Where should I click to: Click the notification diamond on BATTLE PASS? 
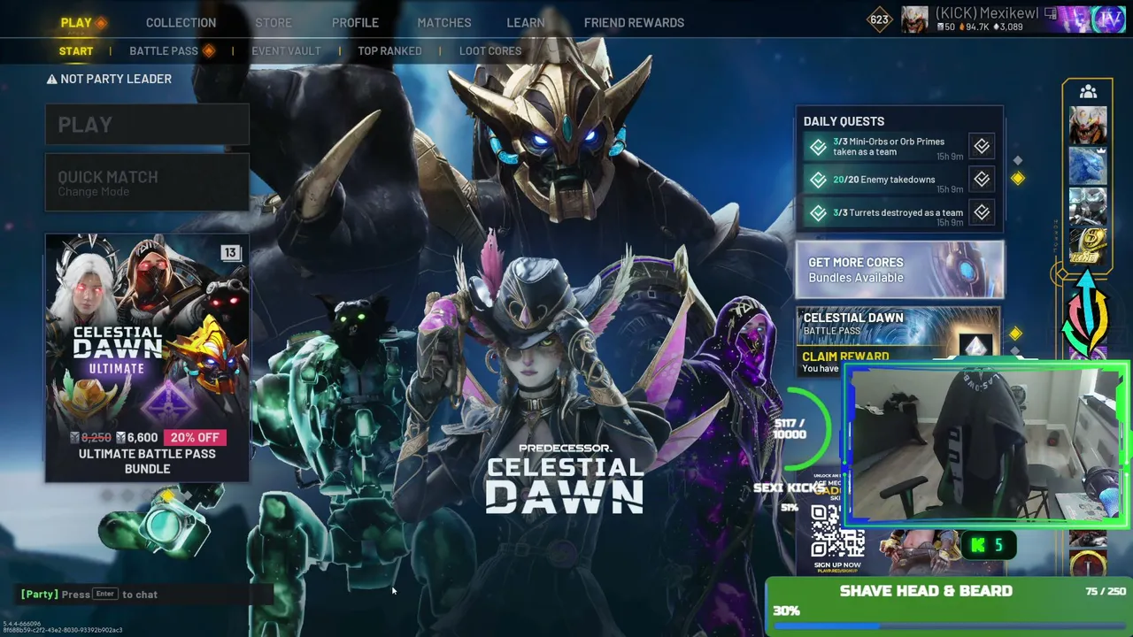209,51
